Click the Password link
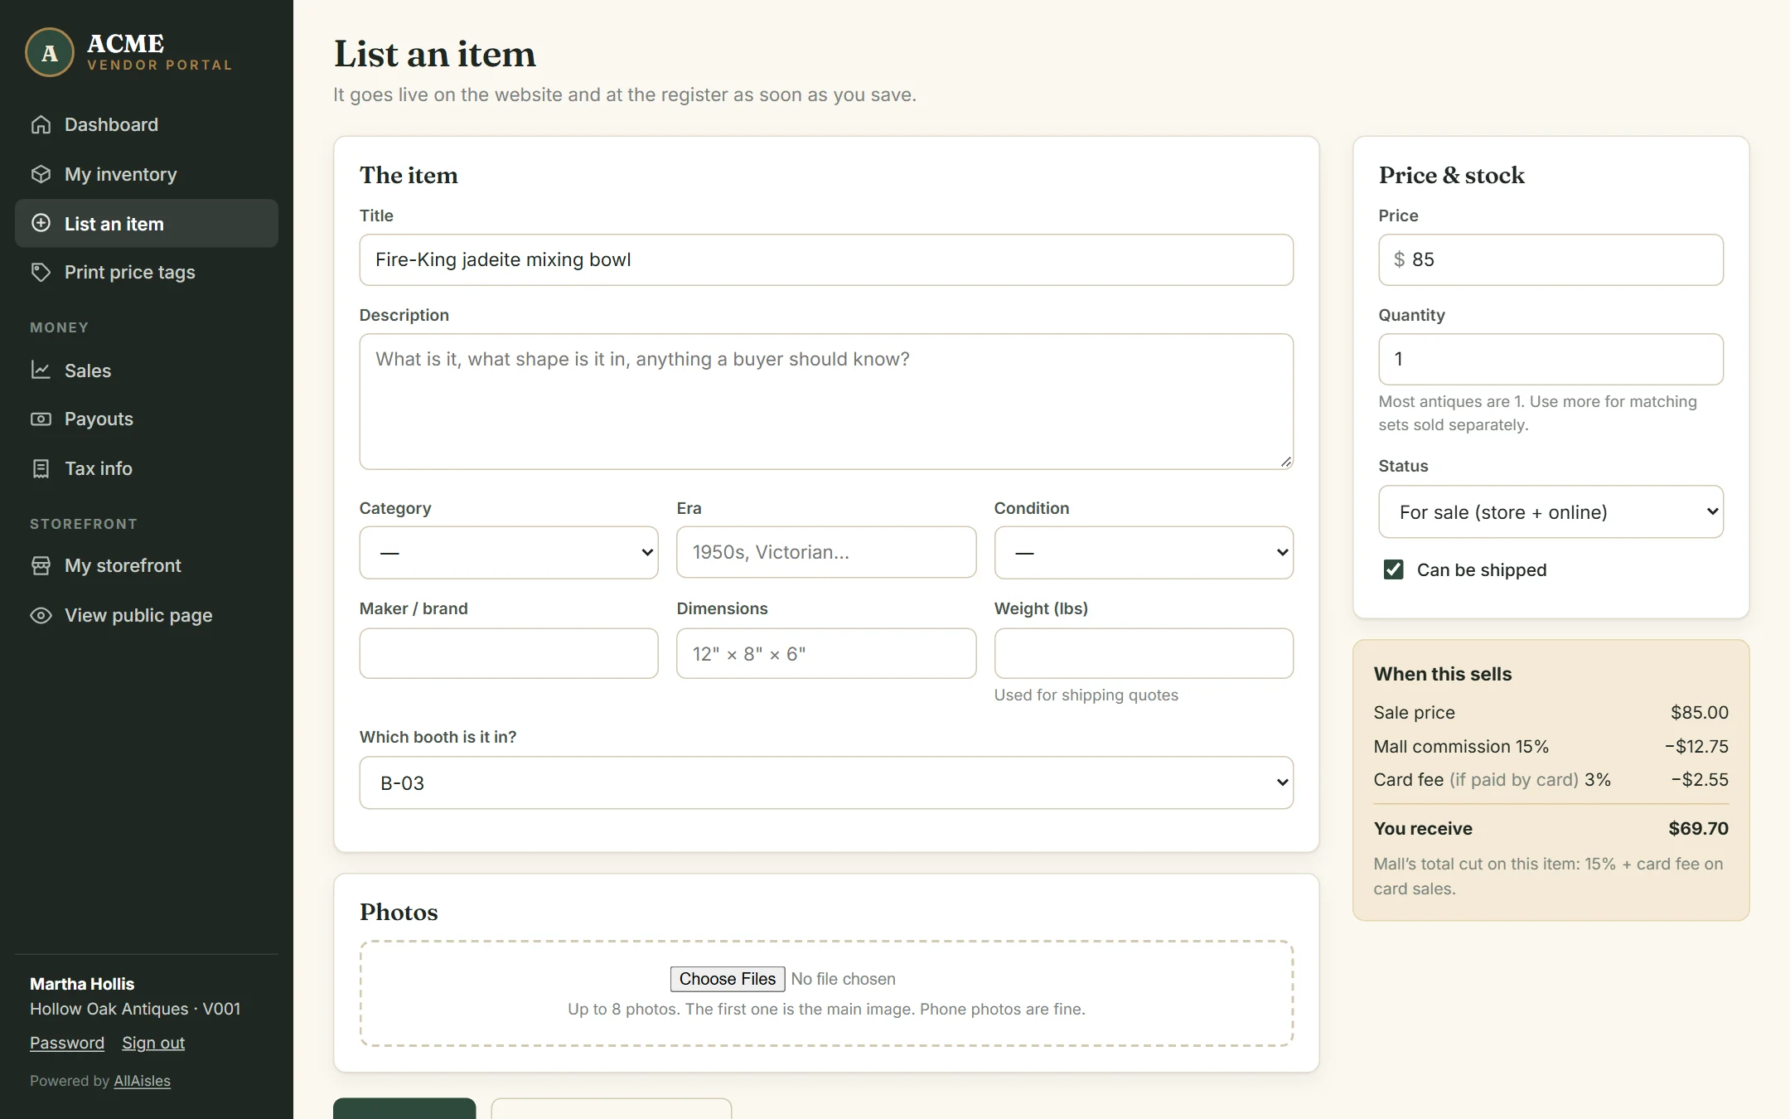 (x=67, y=1043)
